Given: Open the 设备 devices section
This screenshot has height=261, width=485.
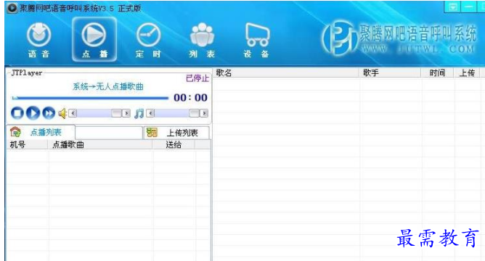Looking at the screenshot, I should 257,40.
